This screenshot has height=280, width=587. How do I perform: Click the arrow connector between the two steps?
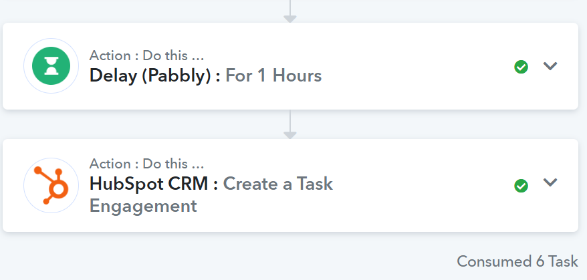[x=290, y=124]
